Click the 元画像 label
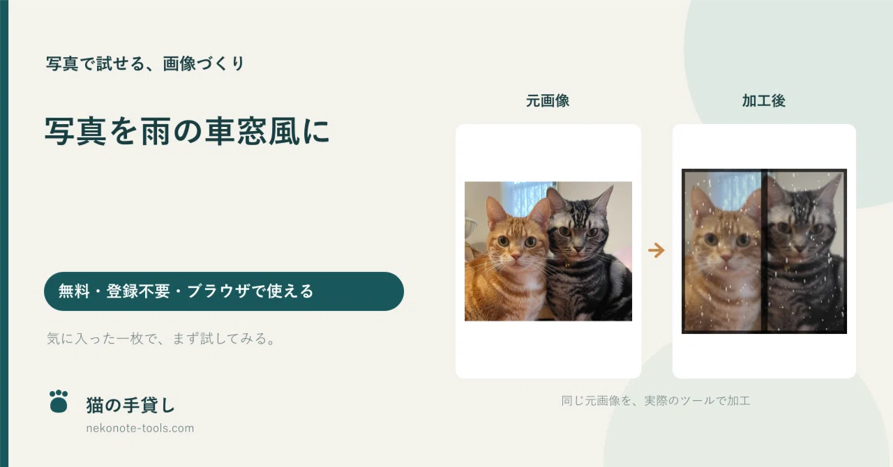Viewport: 893px width, 467px height. [x=548, y=100]
